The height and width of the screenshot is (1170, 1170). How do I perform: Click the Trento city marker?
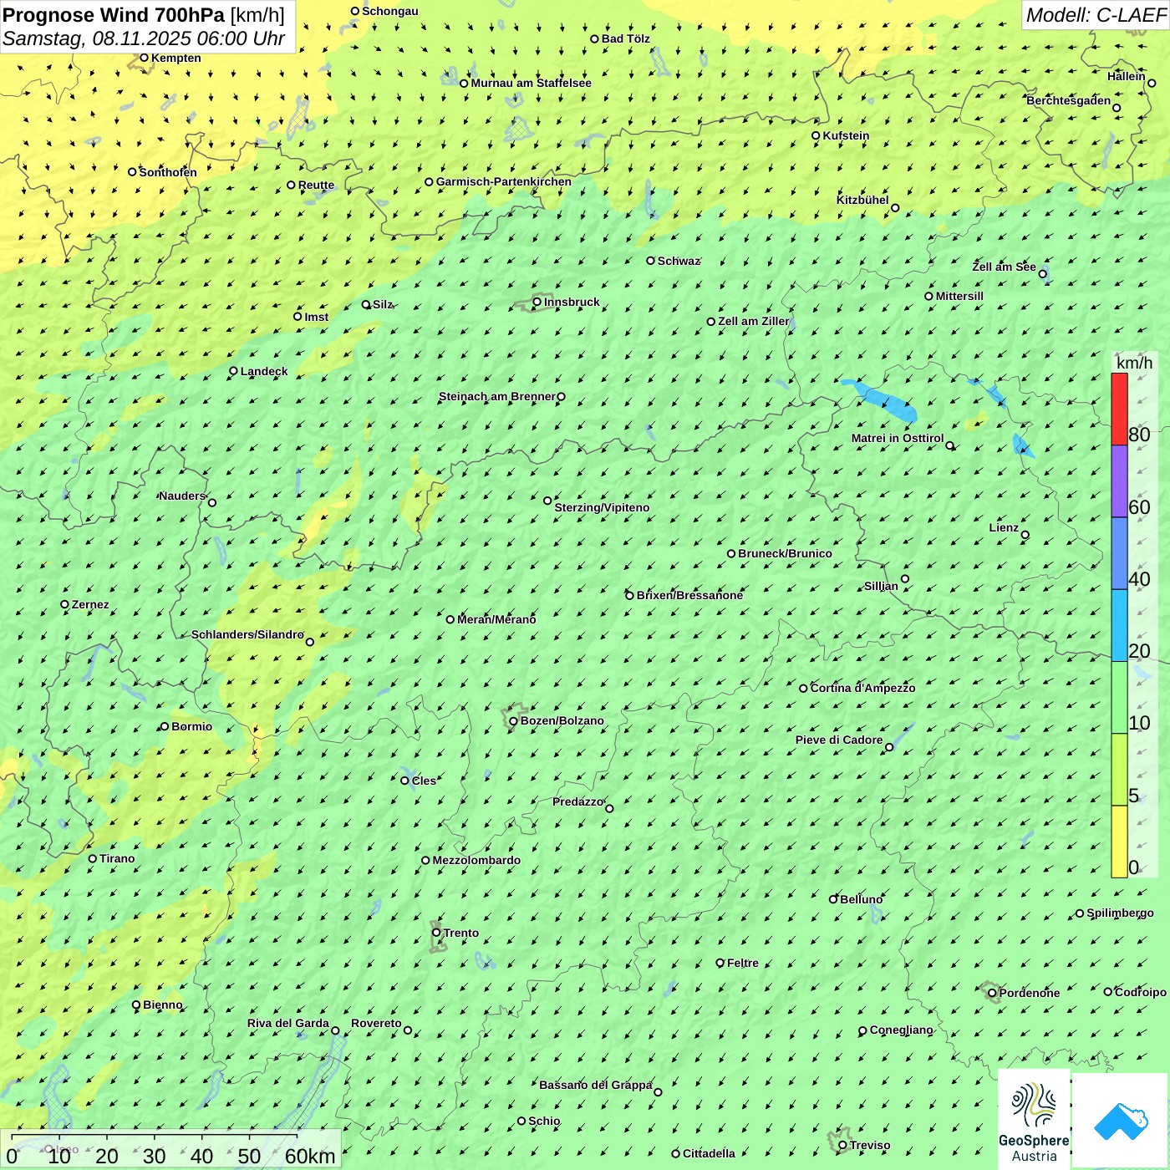click(x=436, y=933)
